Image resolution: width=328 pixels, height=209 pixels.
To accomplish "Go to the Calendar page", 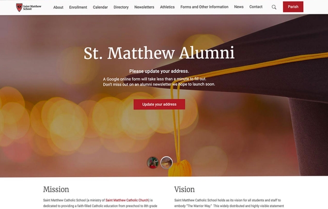I will pos(100,7).
